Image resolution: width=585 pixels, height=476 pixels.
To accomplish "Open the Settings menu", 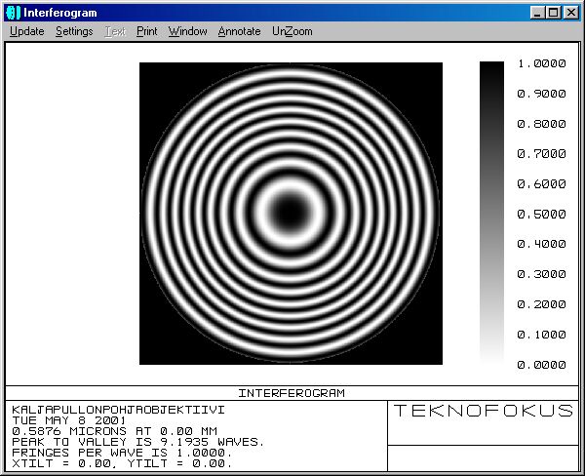I will tap(74, 31).
